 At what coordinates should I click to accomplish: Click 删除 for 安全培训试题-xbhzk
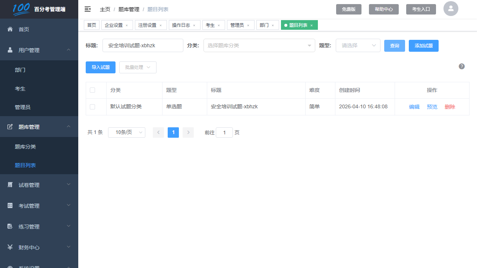(x=450, y=107)
